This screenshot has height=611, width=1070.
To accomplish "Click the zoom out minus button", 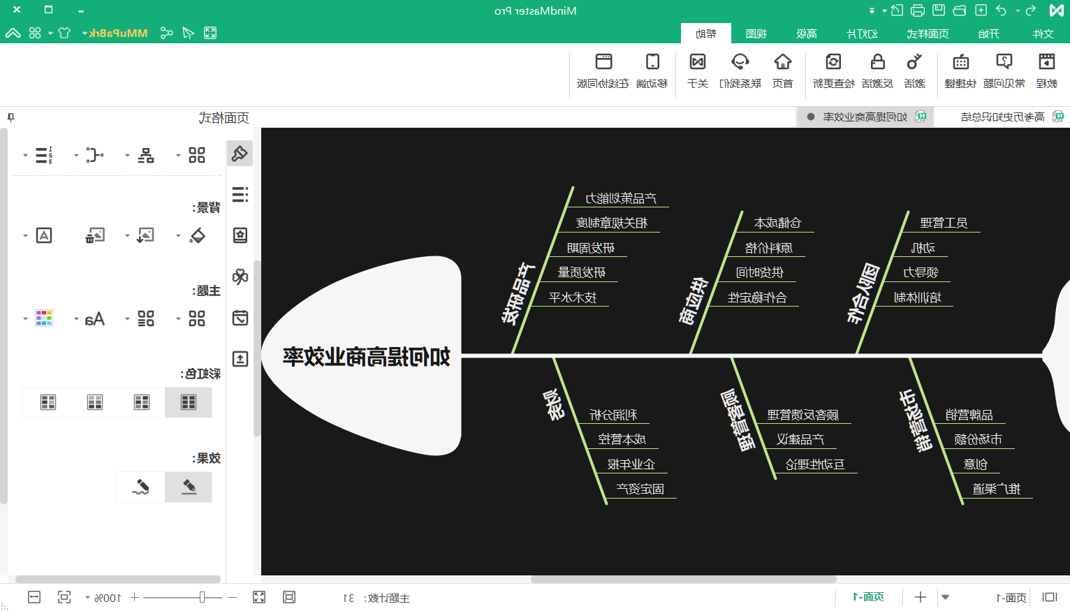I will (233, 598).
